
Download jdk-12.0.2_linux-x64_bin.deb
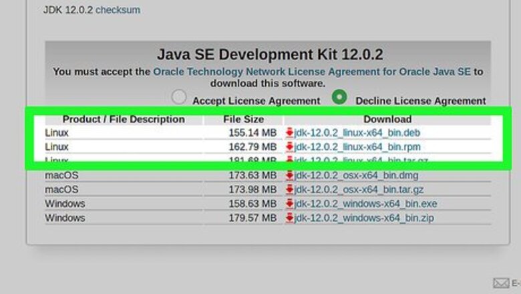357,132
